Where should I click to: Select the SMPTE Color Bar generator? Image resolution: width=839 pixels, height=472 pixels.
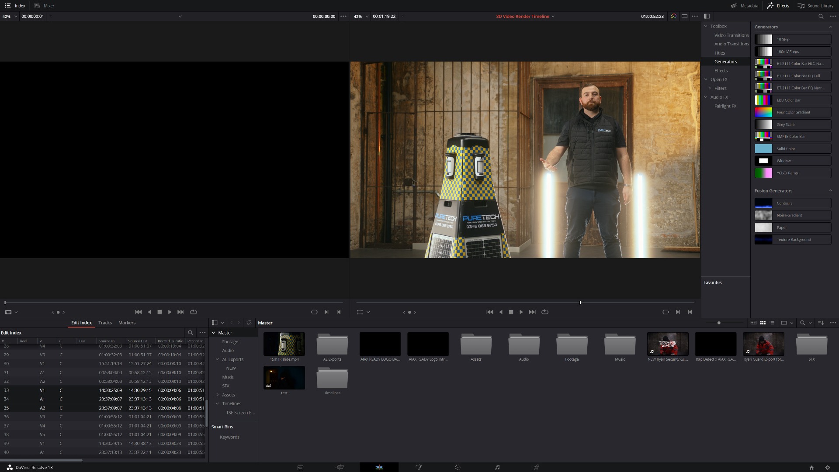coord(793,136)
